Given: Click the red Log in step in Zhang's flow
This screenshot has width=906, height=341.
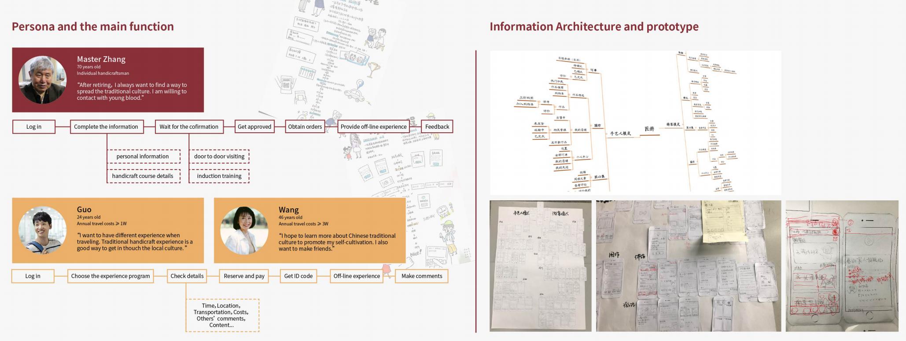Looking at the screenshot, I should tap(34, 127).
